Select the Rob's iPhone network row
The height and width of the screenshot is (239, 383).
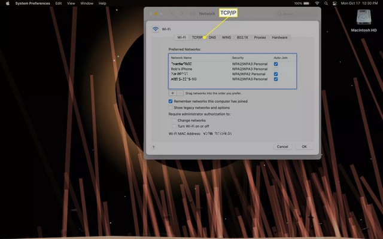[x=232, y=69]
